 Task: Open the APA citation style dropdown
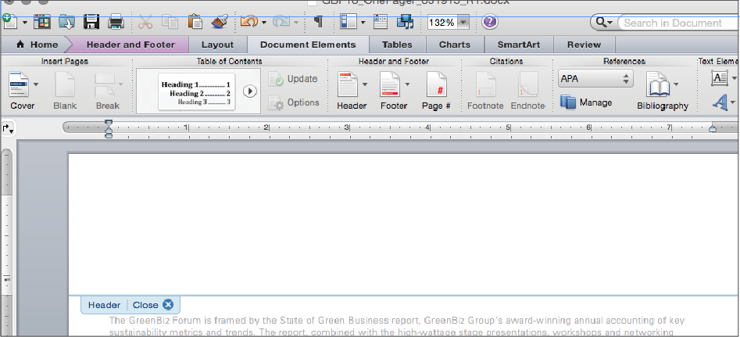(595, 79)
